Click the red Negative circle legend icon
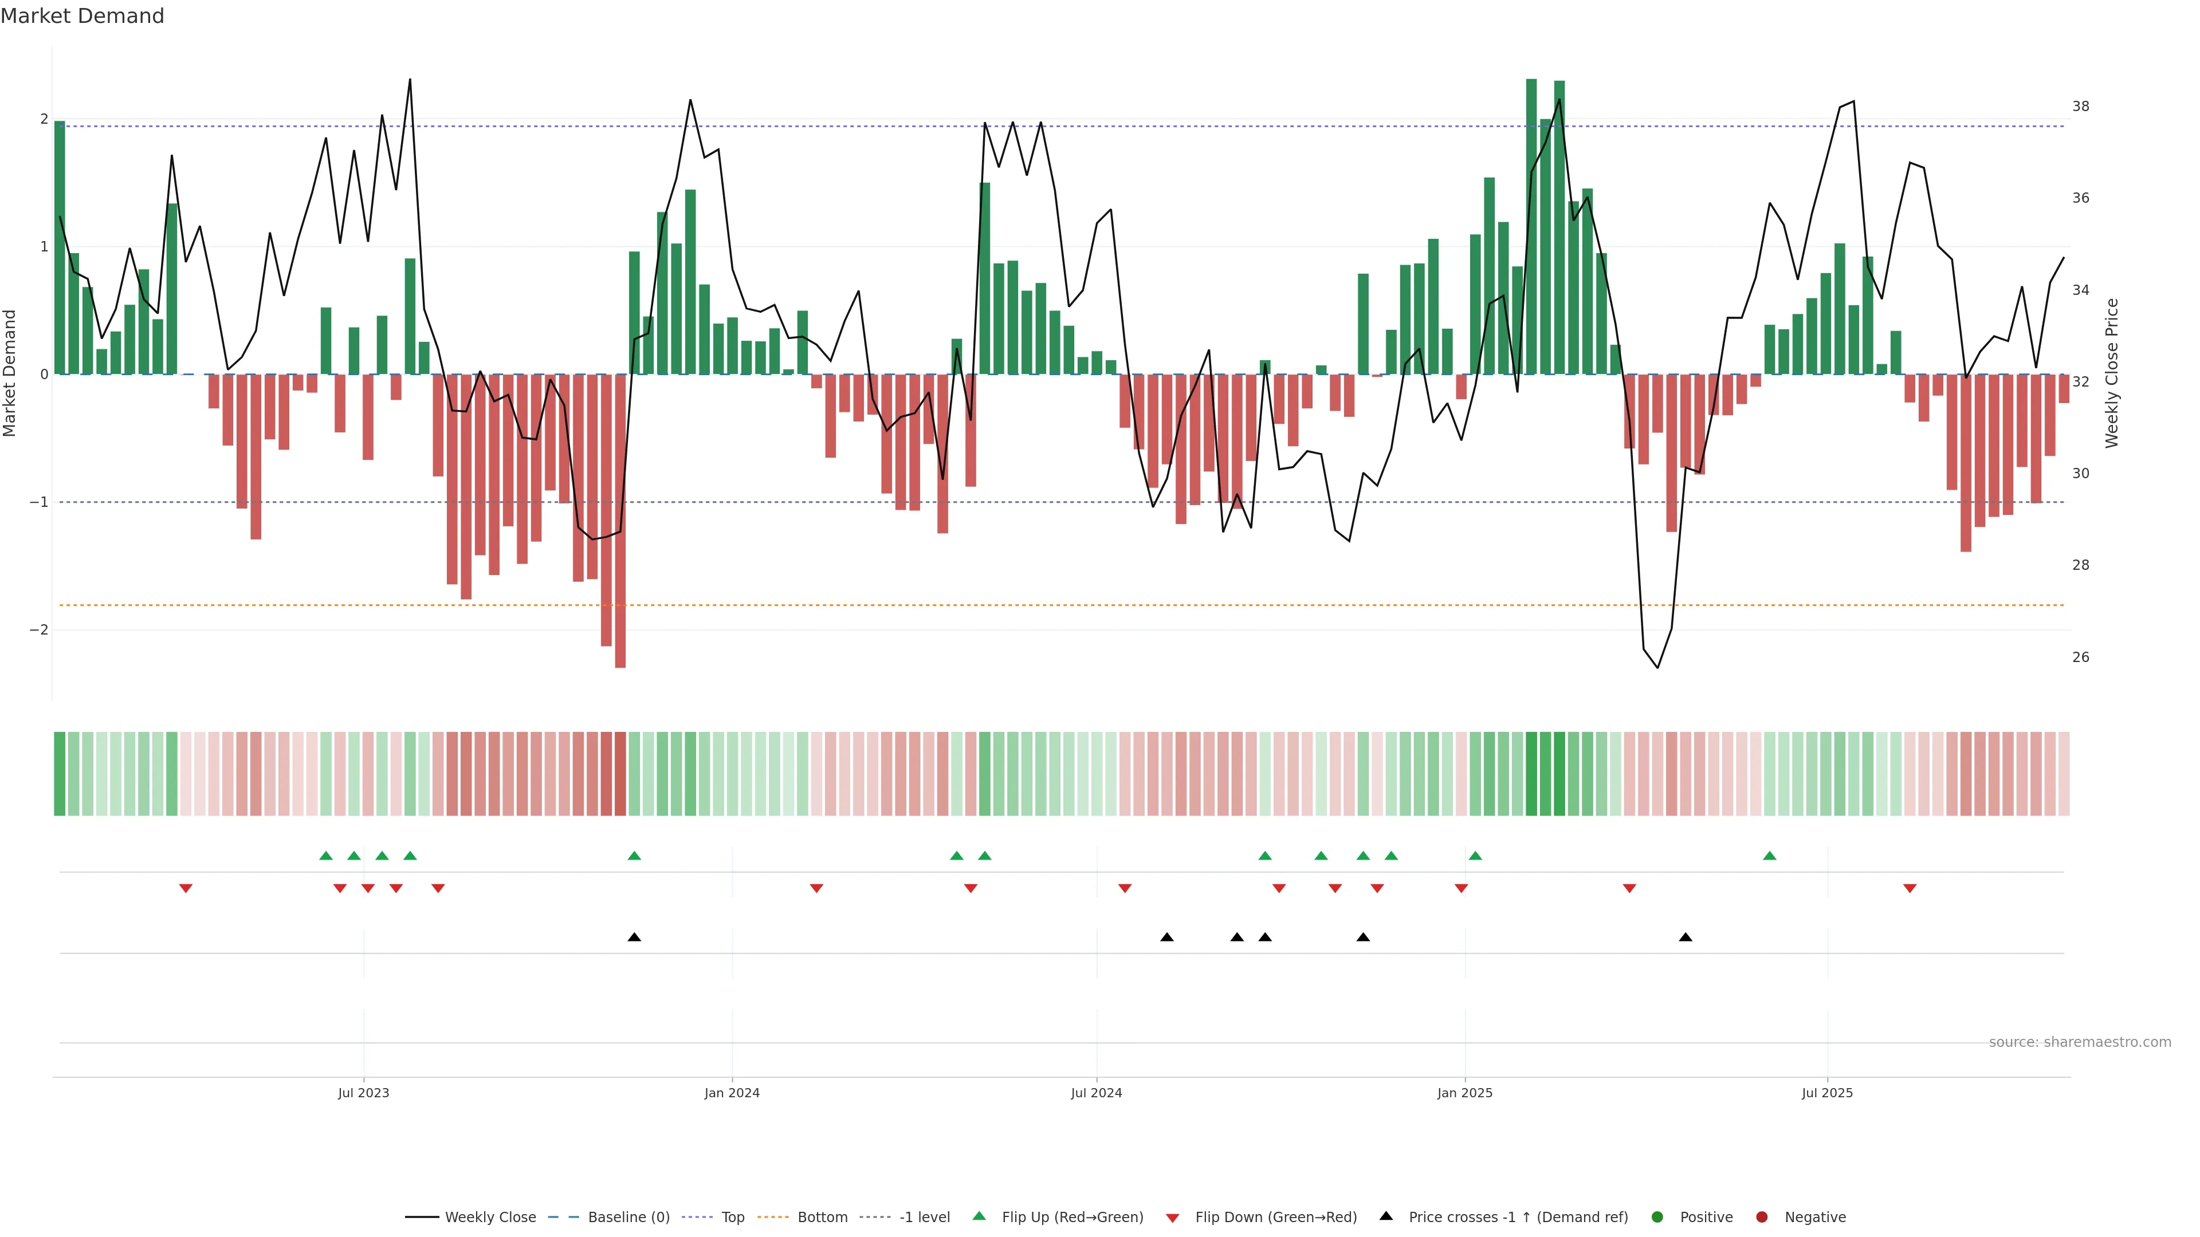Screen dimensions: 2200x1237 tap(1762, 1216)
